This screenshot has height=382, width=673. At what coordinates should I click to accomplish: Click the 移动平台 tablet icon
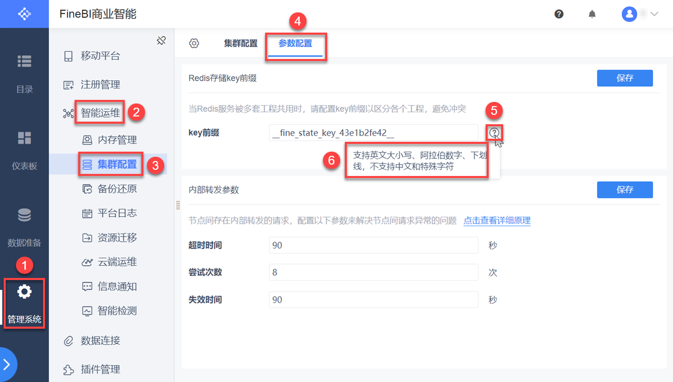click(x=68, y=56)
